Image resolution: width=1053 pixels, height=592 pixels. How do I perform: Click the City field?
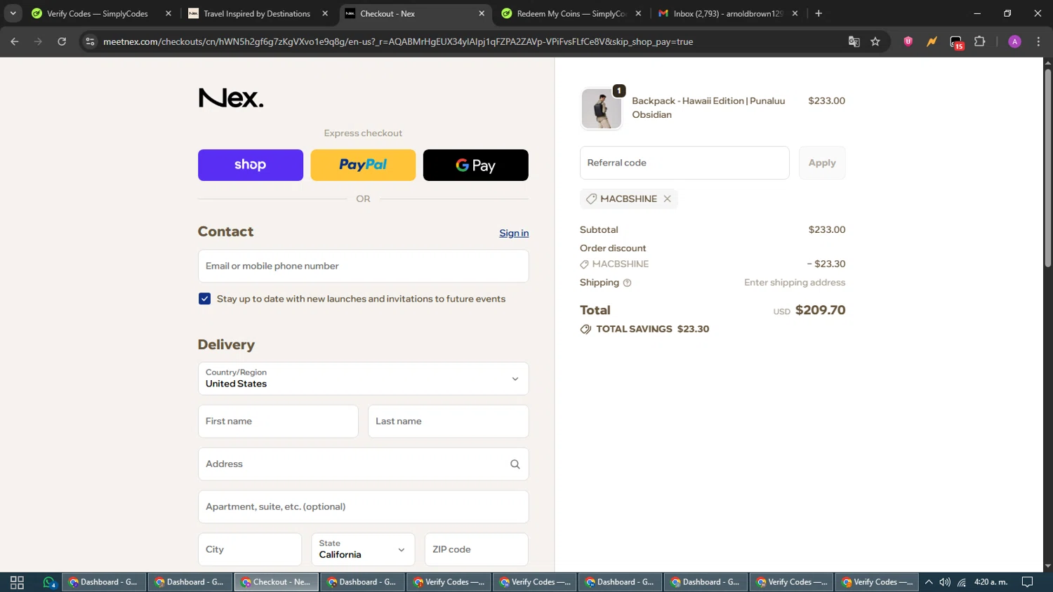click(x=250, y=549)
